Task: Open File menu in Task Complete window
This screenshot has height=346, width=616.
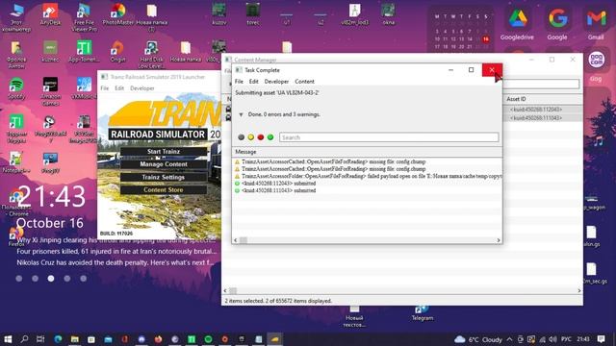Action: coord(239,81)
